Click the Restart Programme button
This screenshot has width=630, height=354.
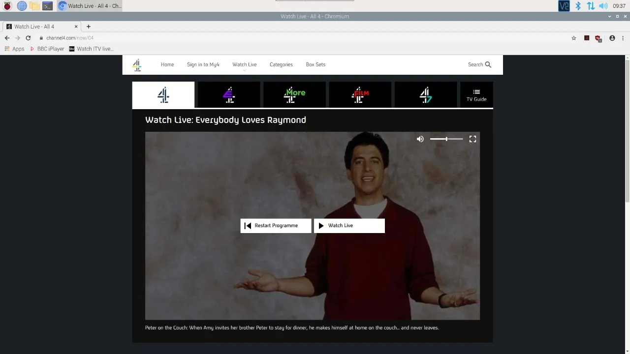[276, 225]
